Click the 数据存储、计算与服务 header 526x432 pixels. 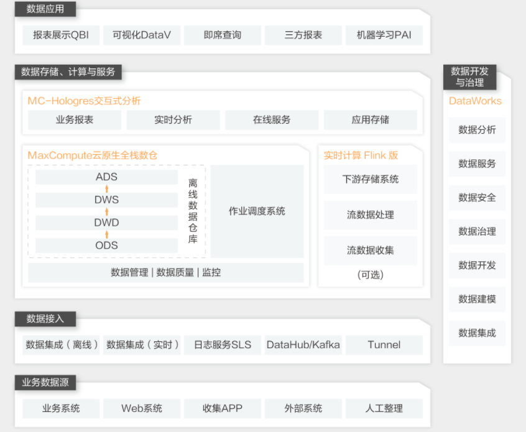(x=68, y=71)
